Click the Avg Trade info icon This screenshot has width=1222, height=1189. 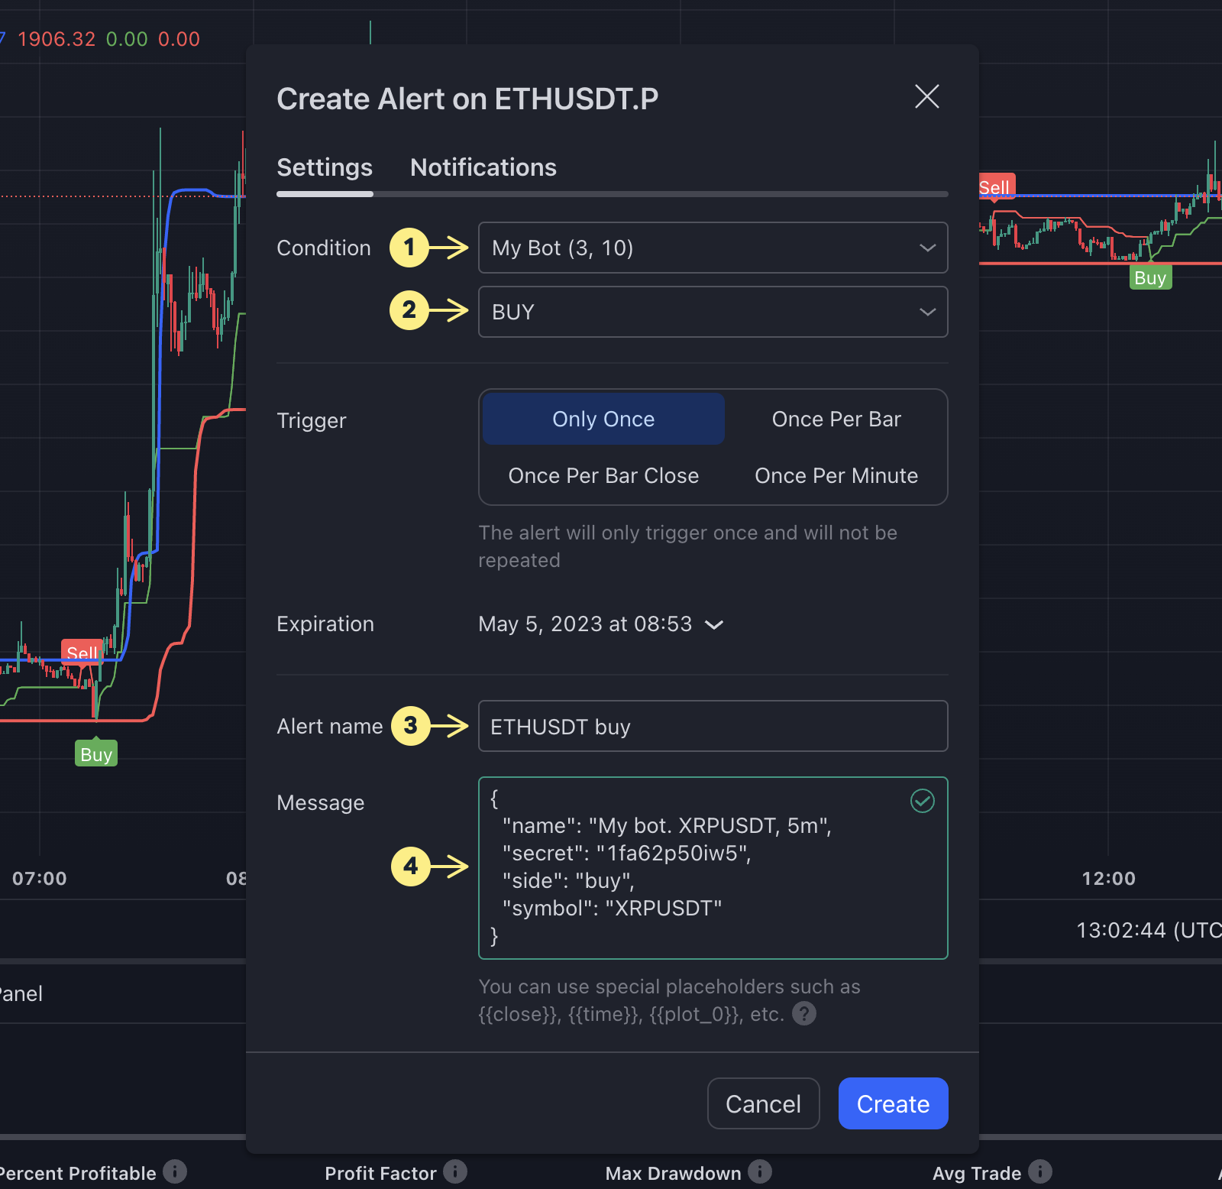[x=1039, y=1171]
